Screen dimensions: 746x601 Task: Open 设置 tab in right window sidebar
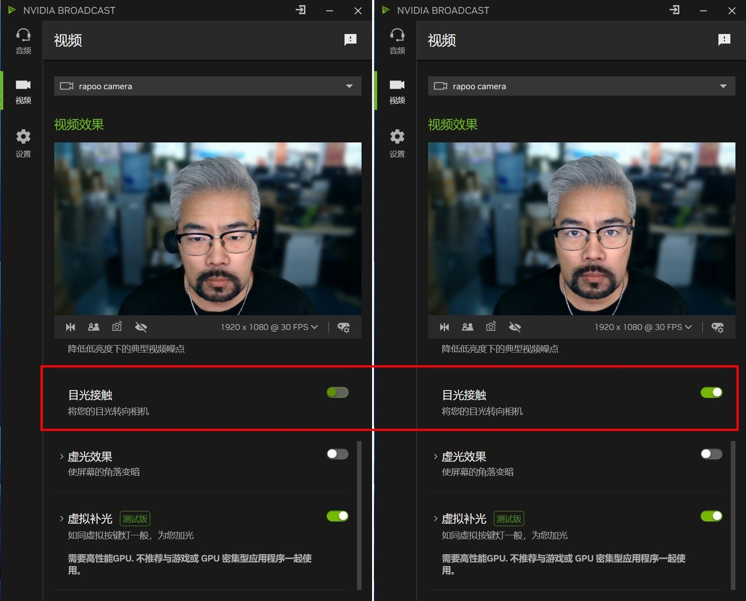coord(397,143)
